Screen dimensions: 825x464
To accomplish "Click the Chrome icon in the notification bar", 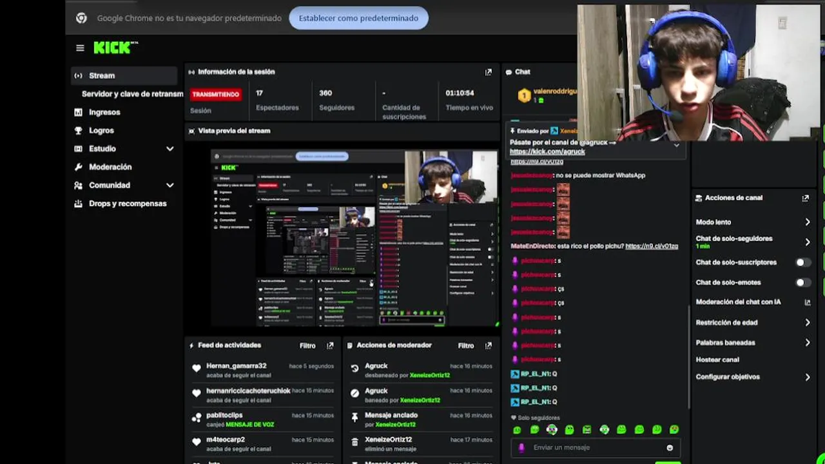I will pos(81,18).
